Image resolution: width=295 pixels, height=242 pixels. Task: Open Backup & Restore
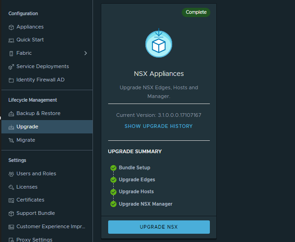38,113
